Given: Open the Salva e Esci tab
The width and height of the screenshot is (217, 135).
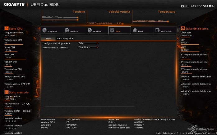Looking at the screenshot, I should [x=165, y=30].
